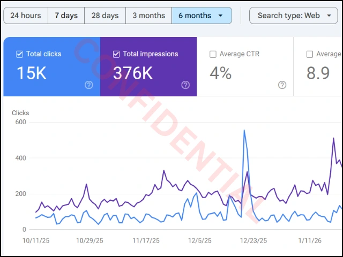Click the 4% Average CTR value

pos(220,73)
